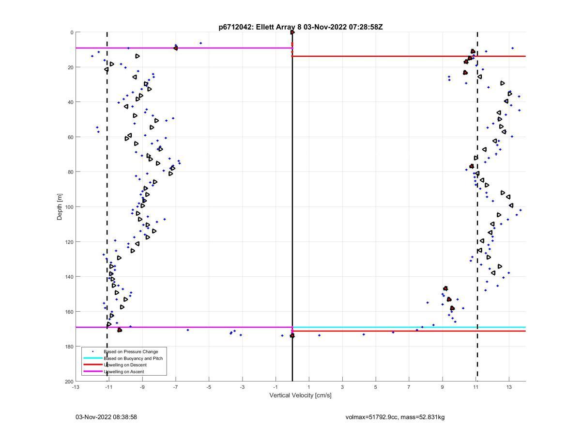
Task: Click x-axis tick label '-11'
Action: 109,387
